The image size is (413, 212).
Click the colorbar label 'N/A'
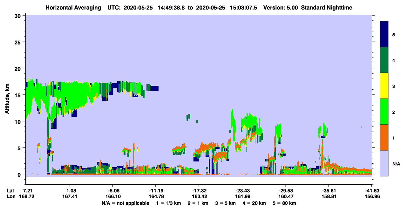tap(396, 164)
